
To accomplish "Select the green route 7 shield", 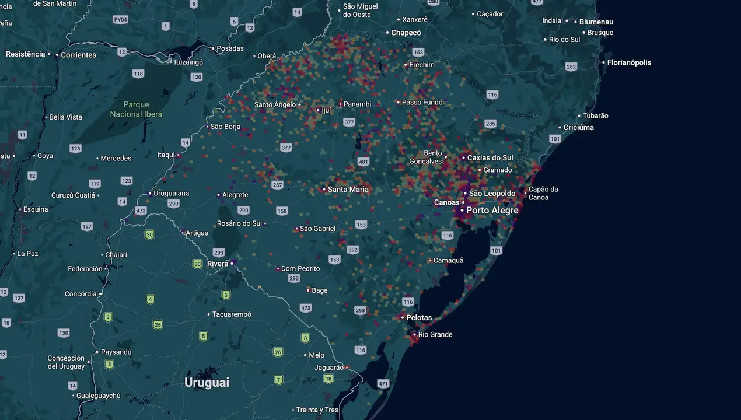I will (x=279, y=380).
